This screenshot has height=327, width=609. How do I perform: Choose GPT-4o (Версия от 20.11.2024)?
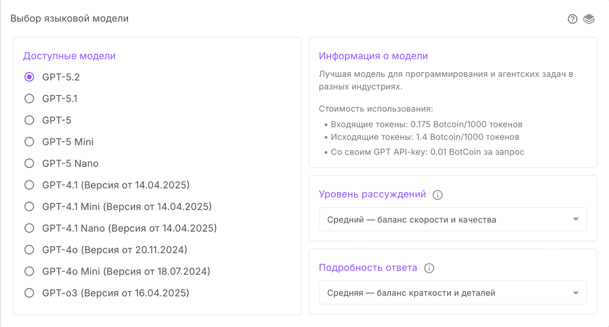tap(29, 250)
